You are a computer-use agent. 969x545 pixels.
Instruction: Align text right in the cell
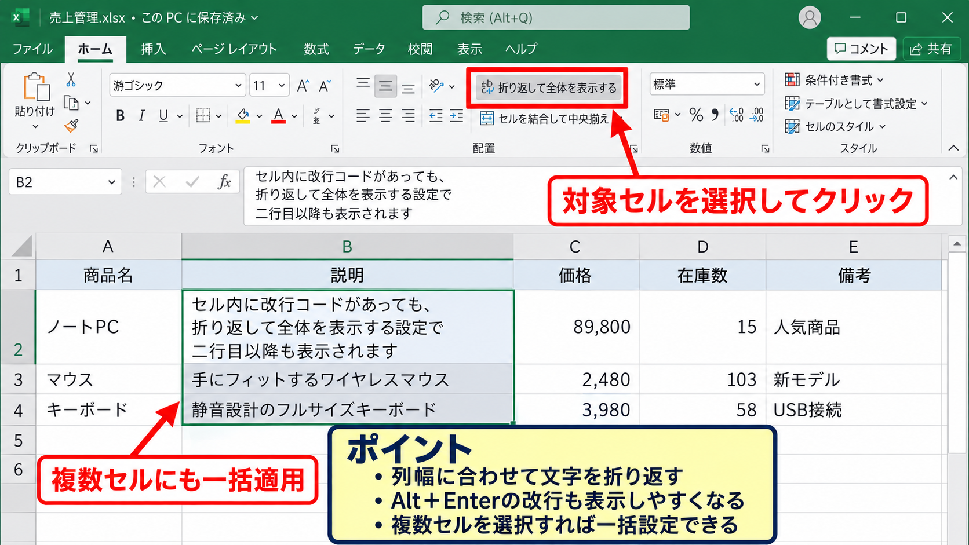coord(408,116)
